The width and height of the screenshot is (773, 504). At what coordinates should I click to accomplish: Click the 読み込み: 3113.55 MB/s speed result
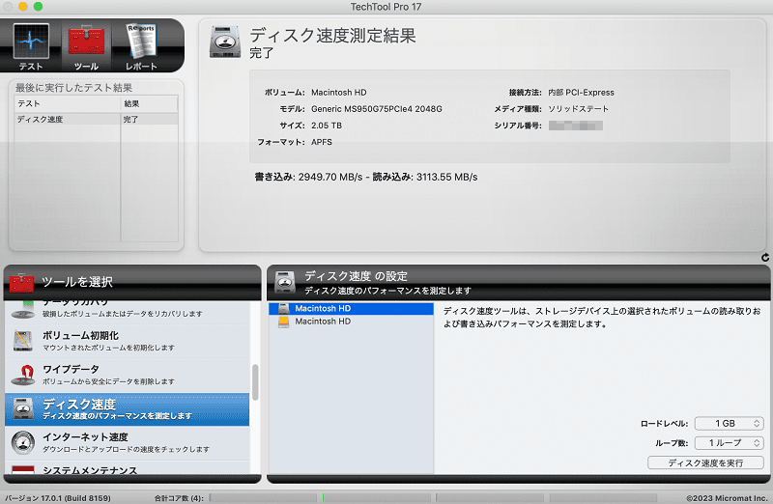(425, 177)
